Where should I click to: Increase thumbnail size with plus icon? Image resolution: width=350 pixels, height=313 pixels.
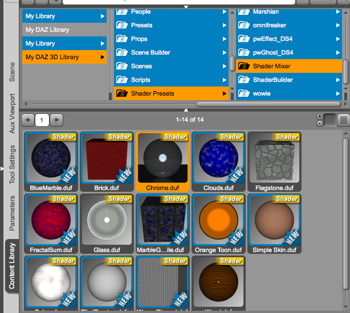(320, 117)
